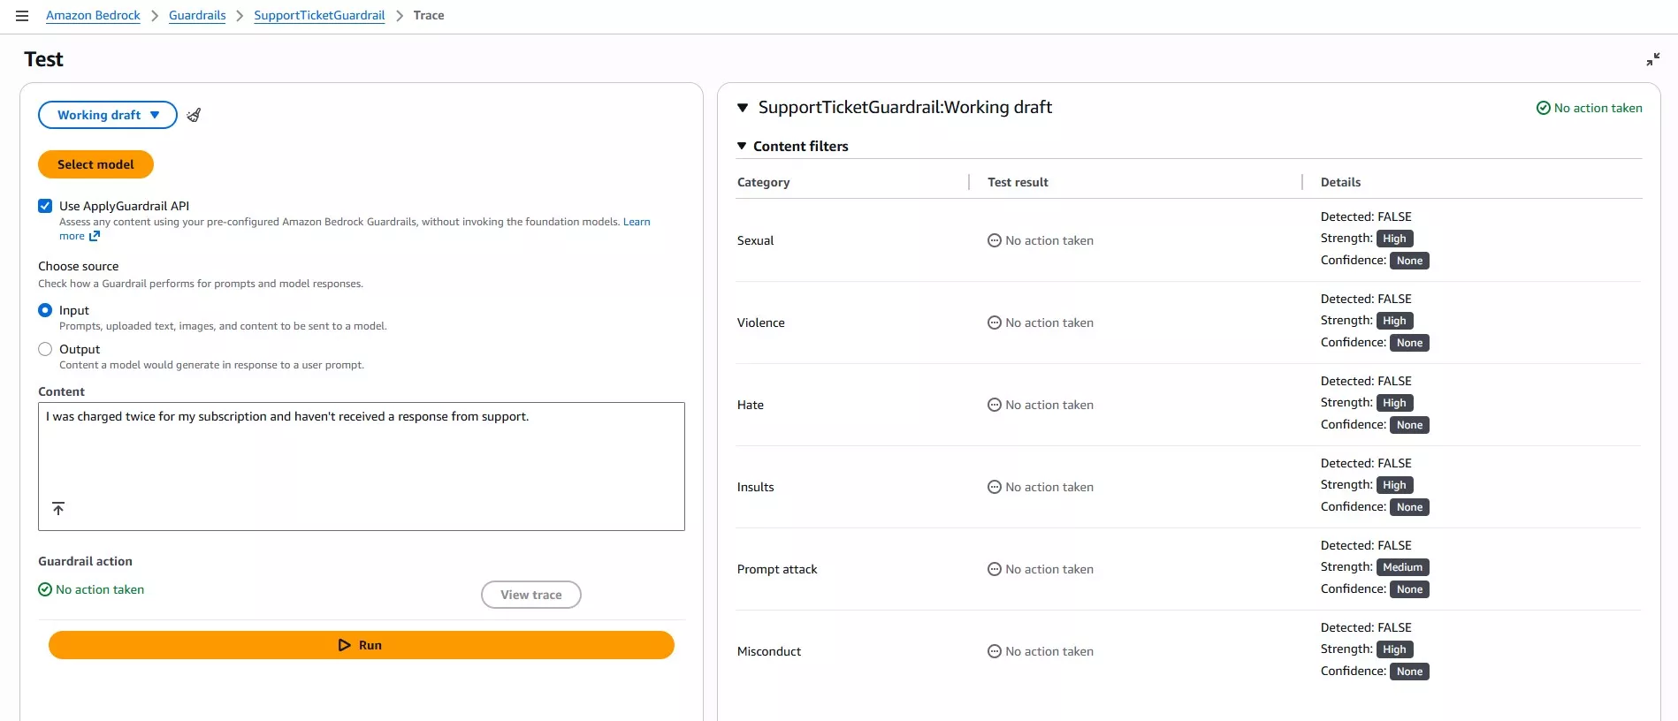Open the Working draft version dropdown
Image resolution: width=1678 pixels, height=721 pixels.
click(108, 115)
